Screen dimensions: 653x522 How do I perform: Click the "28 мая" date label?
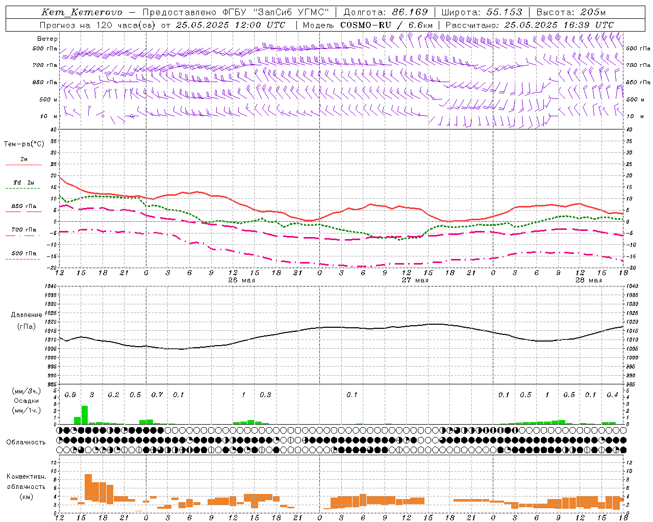588,280
